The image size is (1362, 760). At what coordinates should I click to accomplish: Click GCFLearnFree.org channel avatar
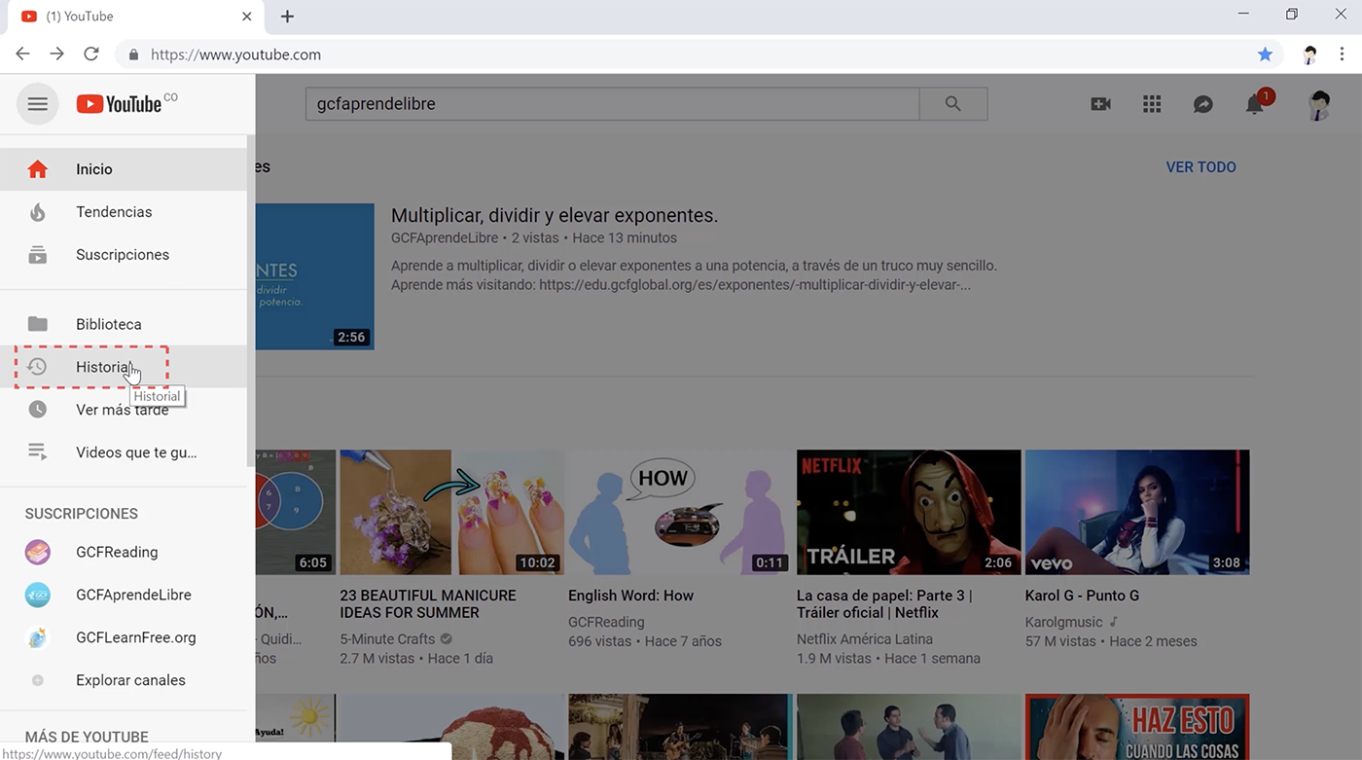[37, 637]
